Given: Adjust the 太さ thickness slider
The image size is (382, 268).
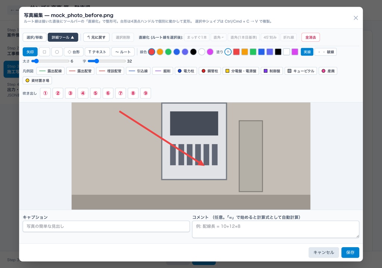Looking at the screenshot, I should click(50, 61).
